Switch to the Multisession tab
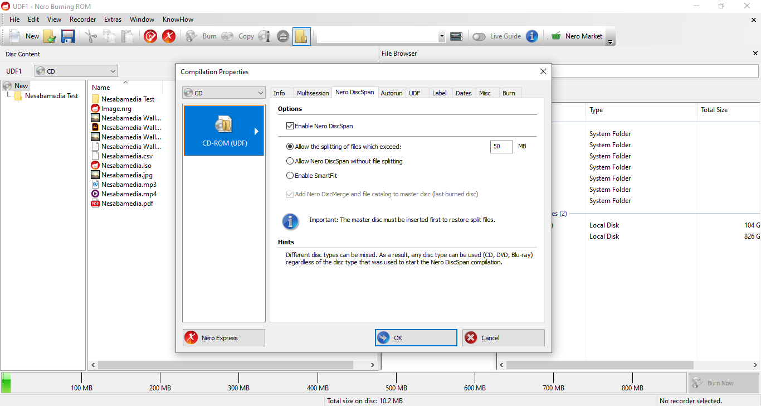This screenshot has height=406, width=761. pyautogui.click(x=313, y=93)
